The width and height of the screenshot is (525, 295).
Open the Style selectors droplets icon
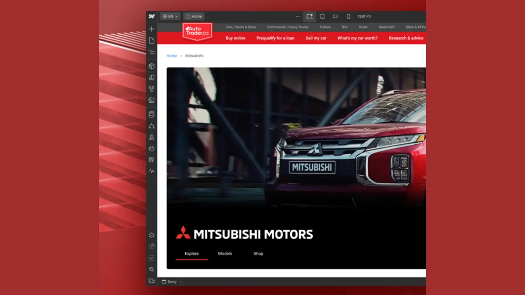(152, 89)
